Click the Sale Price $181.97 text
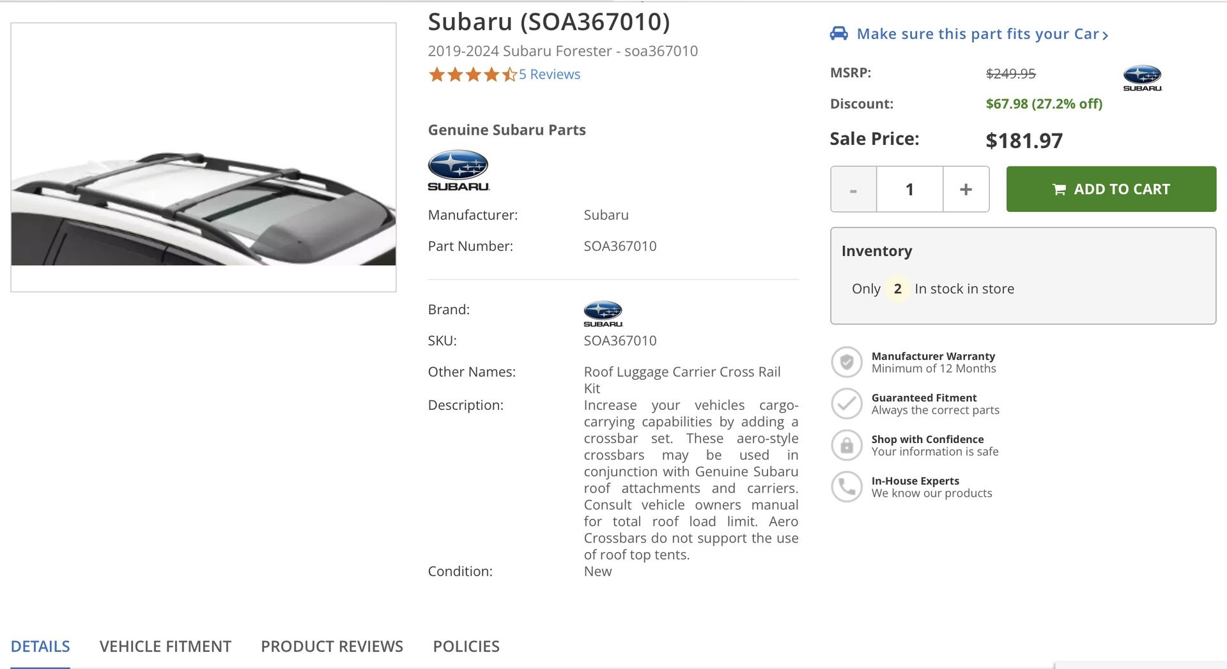 1024,140
